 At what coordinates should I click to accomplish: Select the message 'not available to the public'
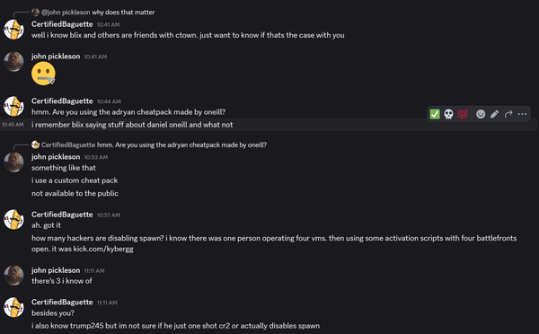[x=75, y=193]
